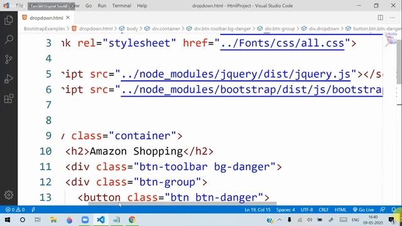The width and height of the screenshot is (402, 226).
Task: Follow the jquery.js script source link
Action: click(x=236, y=74)
